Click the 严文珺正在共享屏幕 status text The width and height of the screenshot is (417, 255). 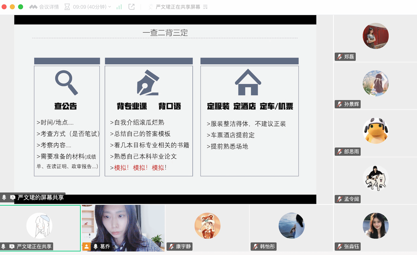click(x=178, y=7)
